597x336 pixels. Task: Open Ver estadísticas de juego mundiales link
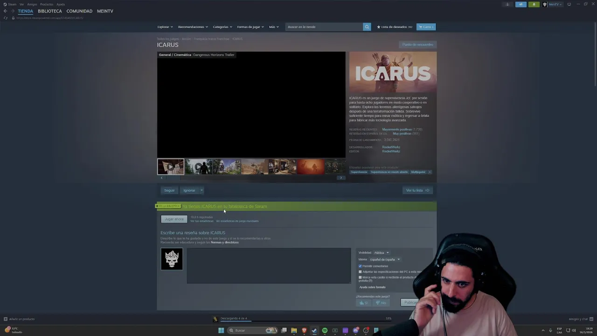pyautogui.click(x=237, y=221)
